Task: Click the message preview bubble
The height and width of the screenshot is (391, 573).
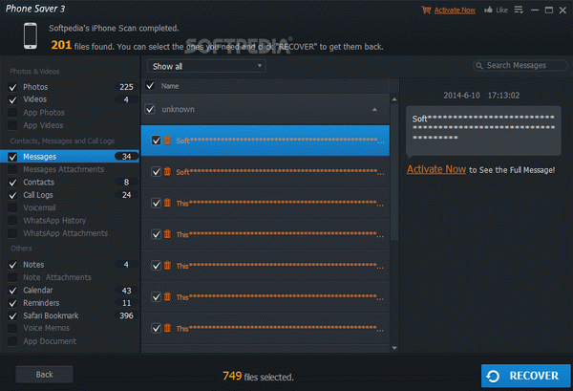Action: coord(483,131)
